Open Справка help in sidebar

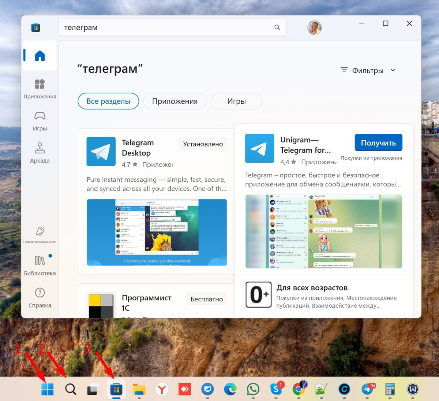point(40,298)
